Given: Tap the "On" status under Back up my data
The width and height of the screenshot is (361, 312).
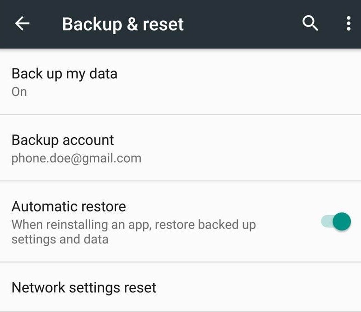Looking at the screenshot, I should click(19, 92).
